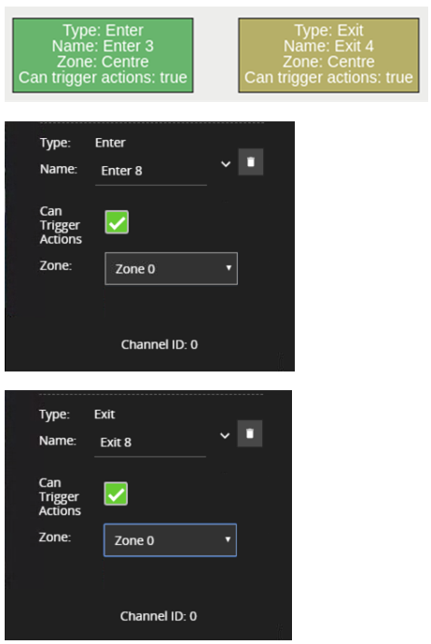Click the Zone: label in Exit 8 panel
This screenshot has height=644, width=431.
[x=55, y=537]
